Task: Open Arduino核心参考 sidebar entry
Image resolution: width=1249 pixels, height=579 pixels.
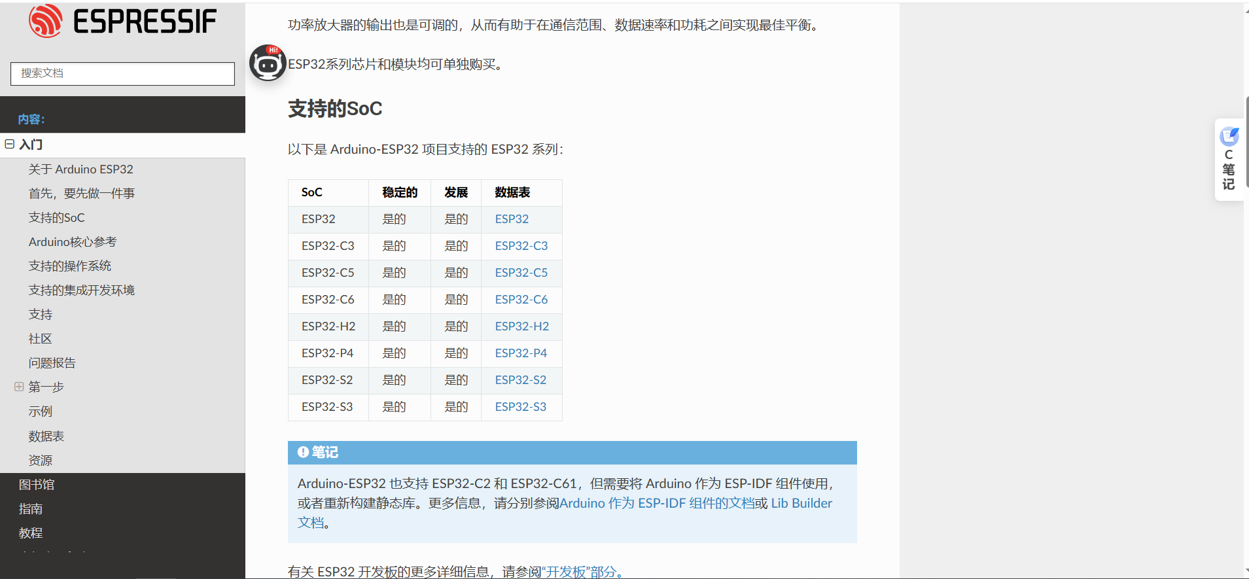Action: (73, 242)
